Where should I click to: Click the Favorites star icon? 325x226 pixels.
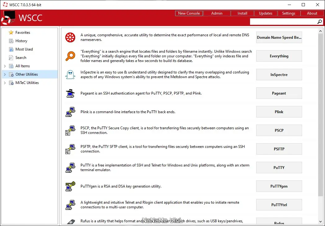[11, 32]
